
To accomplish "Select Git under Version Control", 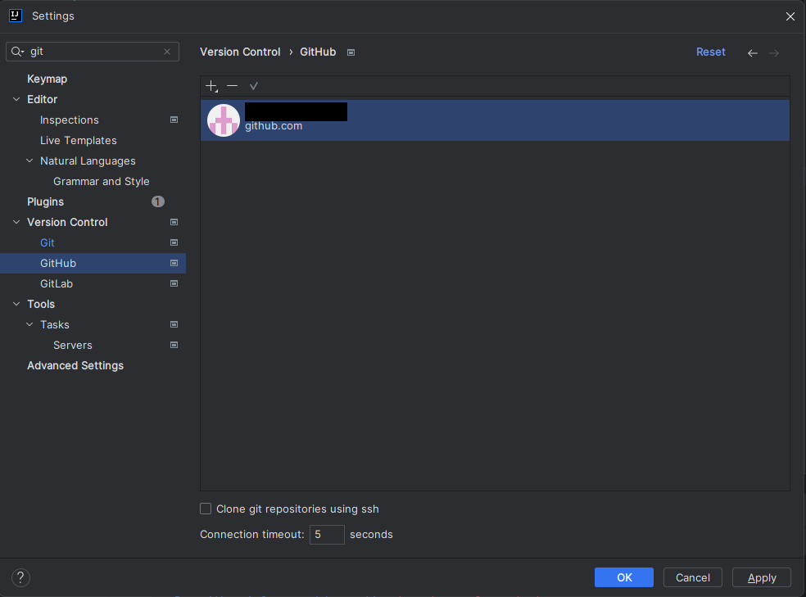I will pyautogui.click(x=48, y=242).
